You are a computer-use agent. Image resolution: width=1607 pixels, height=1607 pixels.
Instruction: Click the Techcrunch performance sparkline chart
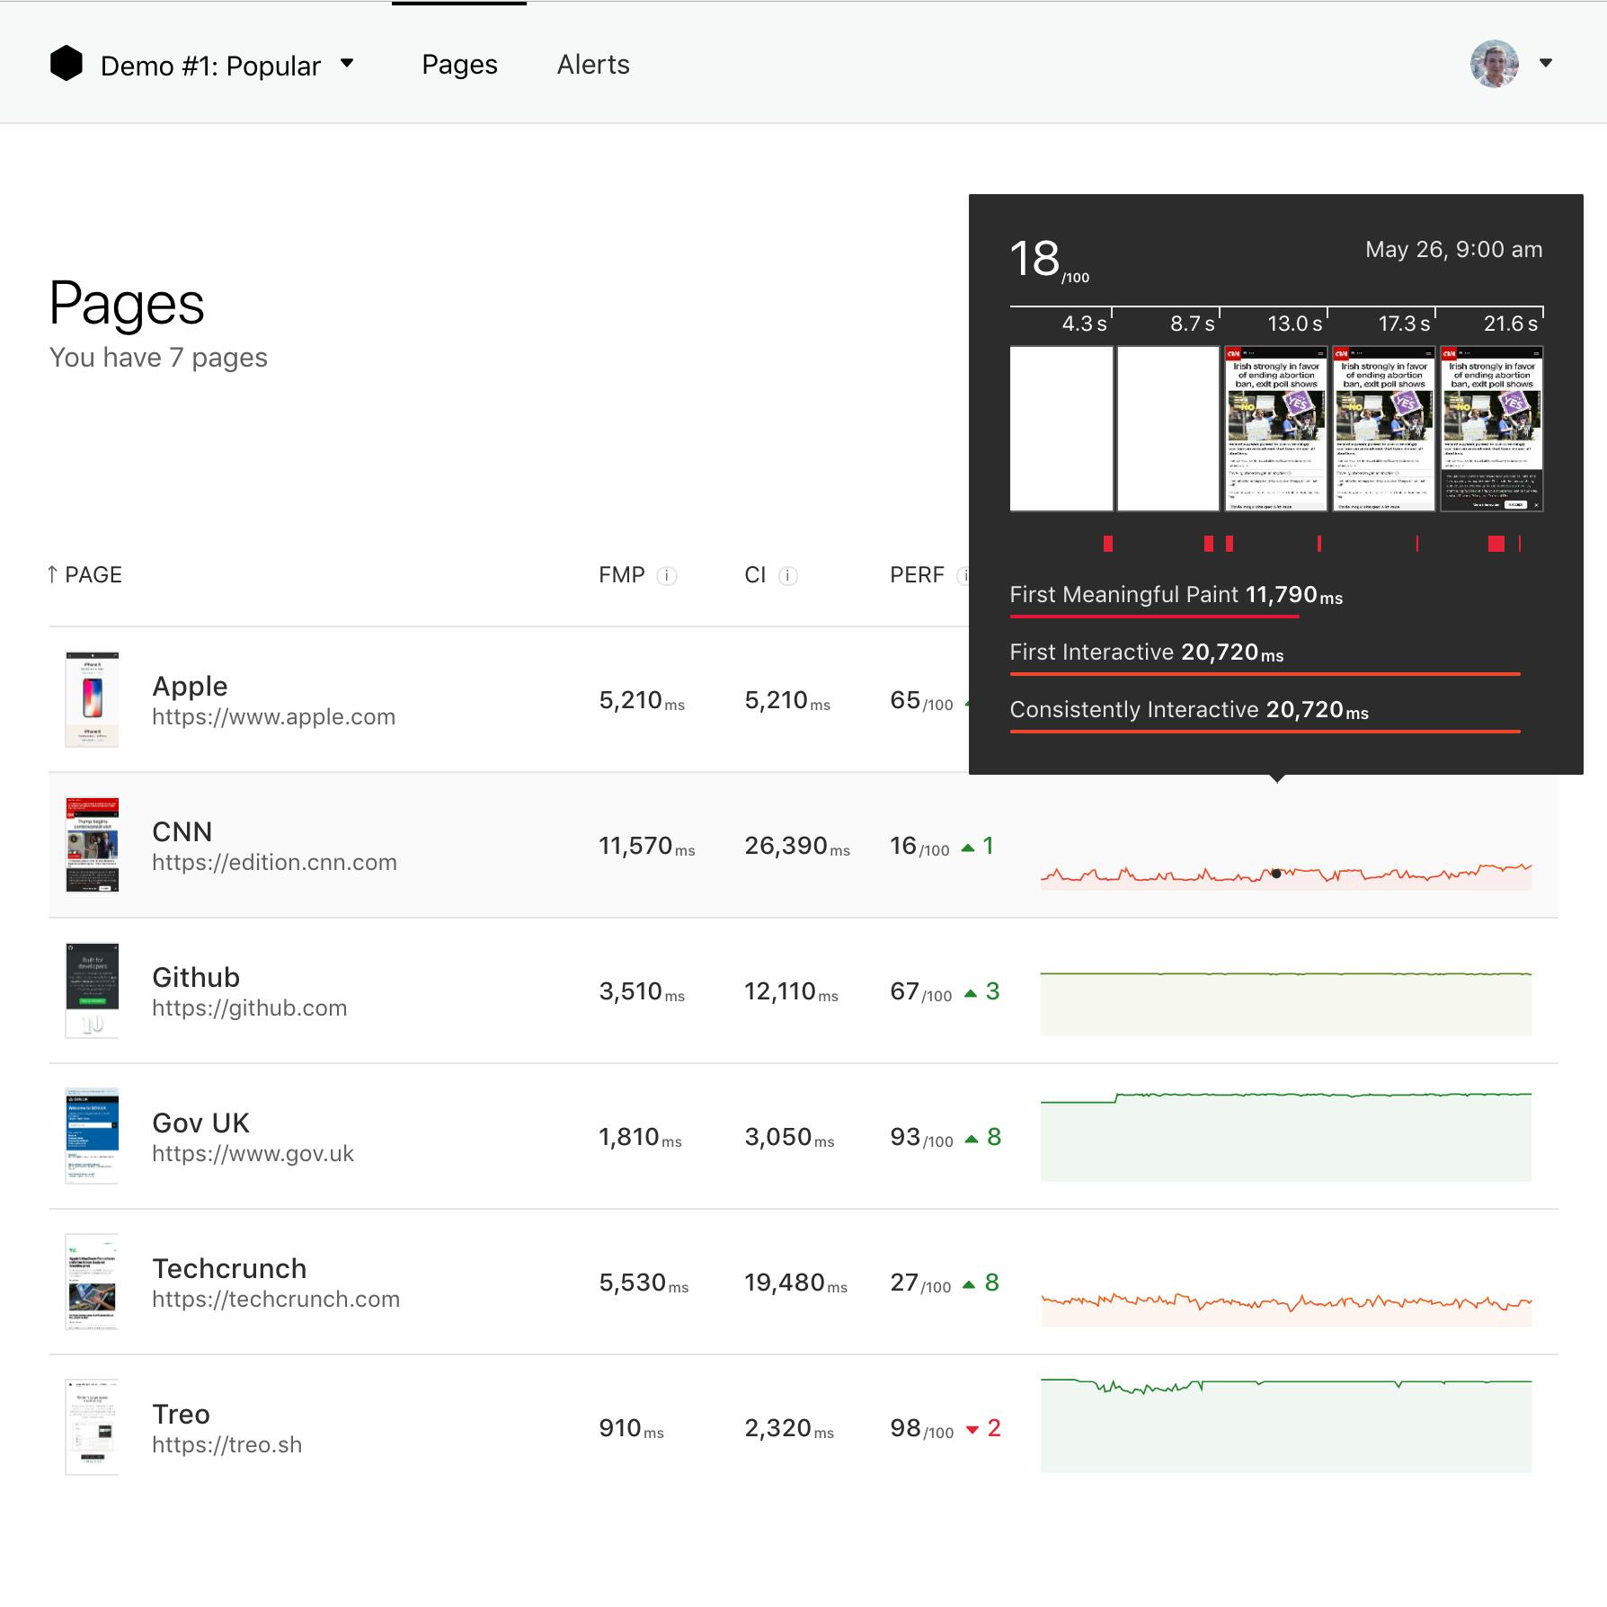[1286, 1309]
